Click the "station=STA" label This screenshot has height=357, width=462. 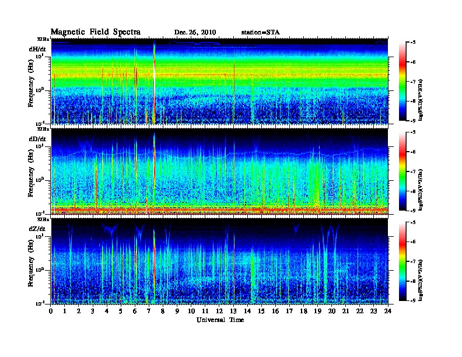tap(260, 33)
